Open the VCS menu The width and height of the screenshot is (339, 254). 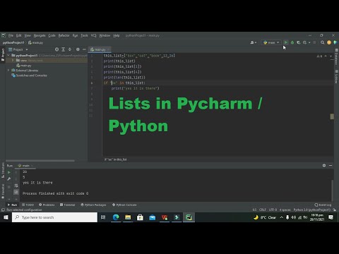coord(93,35)
